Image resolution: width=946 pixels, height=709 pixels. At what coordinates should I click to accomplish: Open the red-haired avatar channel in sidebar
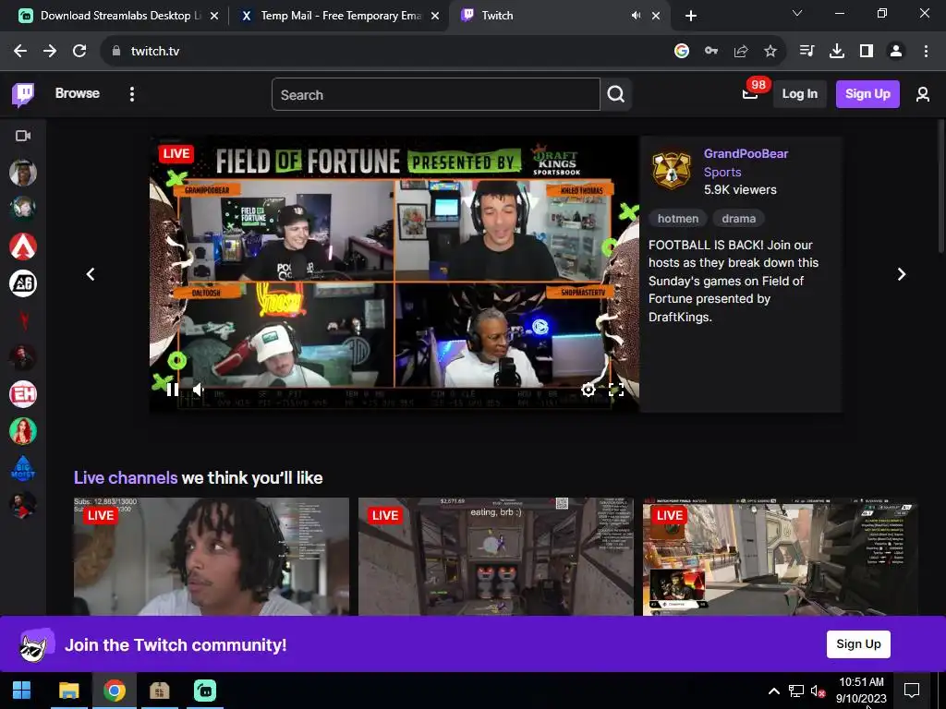[23, 431]
